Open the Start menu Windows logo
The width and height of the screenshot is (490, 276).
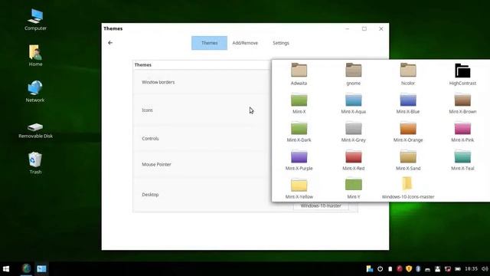(6, 269)
